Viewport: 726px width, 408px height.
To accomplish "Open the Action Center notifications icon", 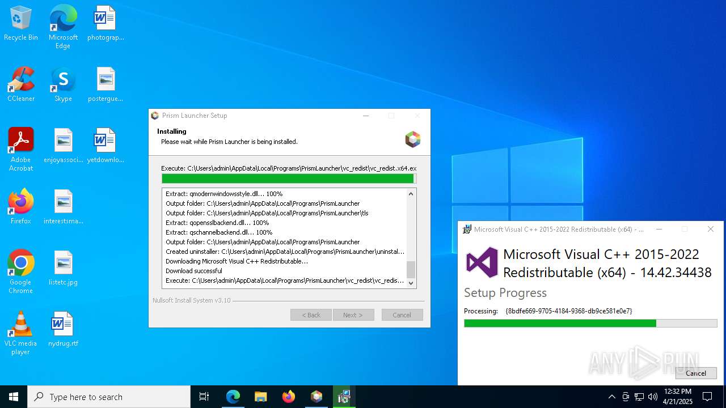I will point(707,397).
